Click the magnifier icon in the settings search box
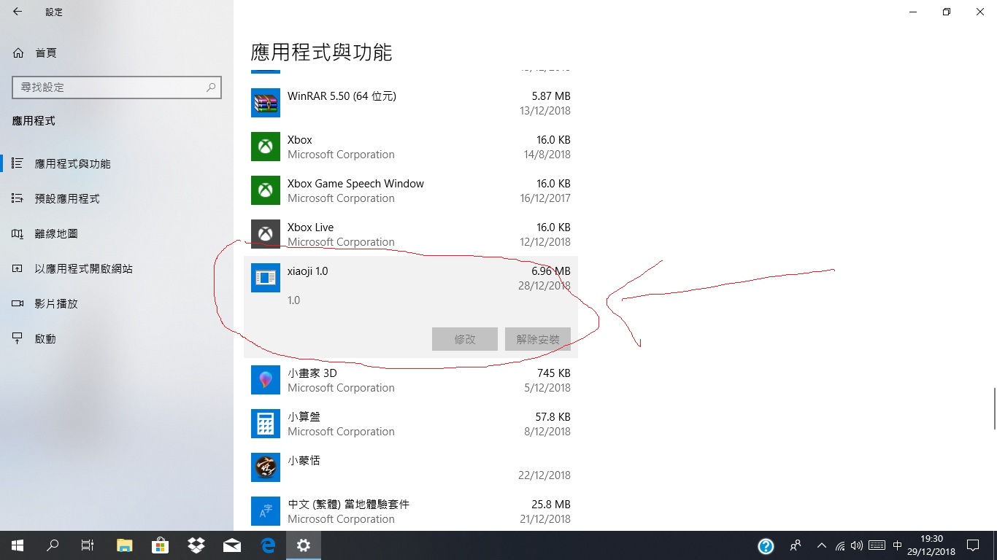The height and width of the screenshot is (560, 997). click(211, 87)
